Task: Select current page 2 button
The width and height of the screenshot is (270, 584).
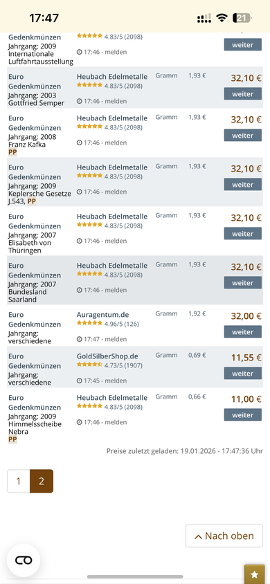Action: pos(42,481)
